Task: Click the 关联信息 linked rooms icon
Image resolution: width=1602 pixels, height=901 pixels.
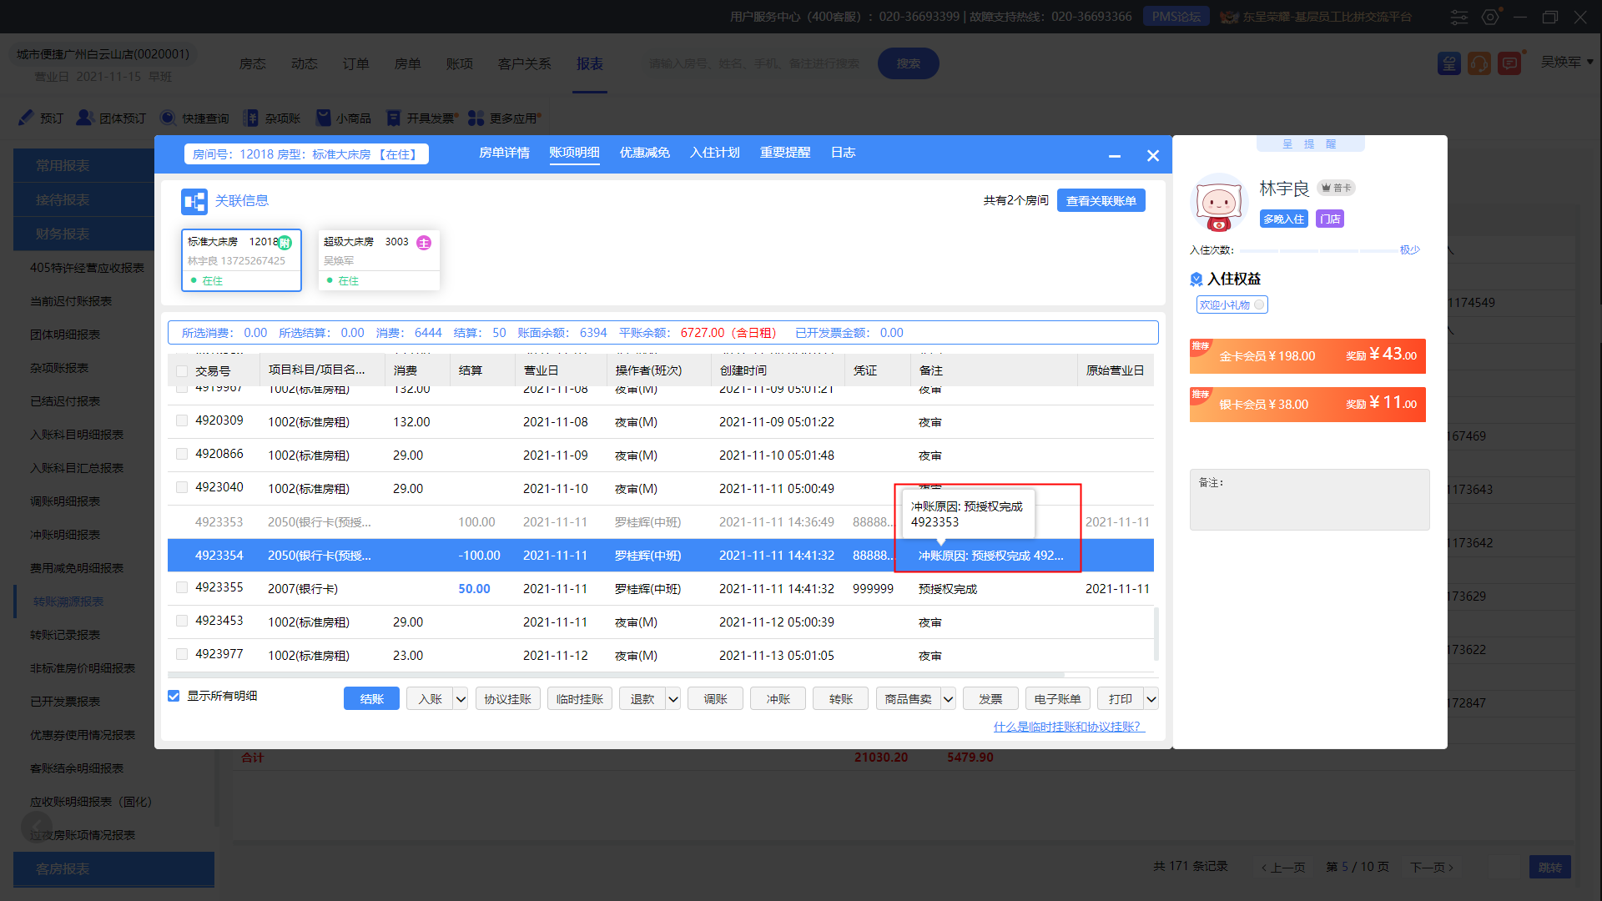Action: [x=194, y=201]
